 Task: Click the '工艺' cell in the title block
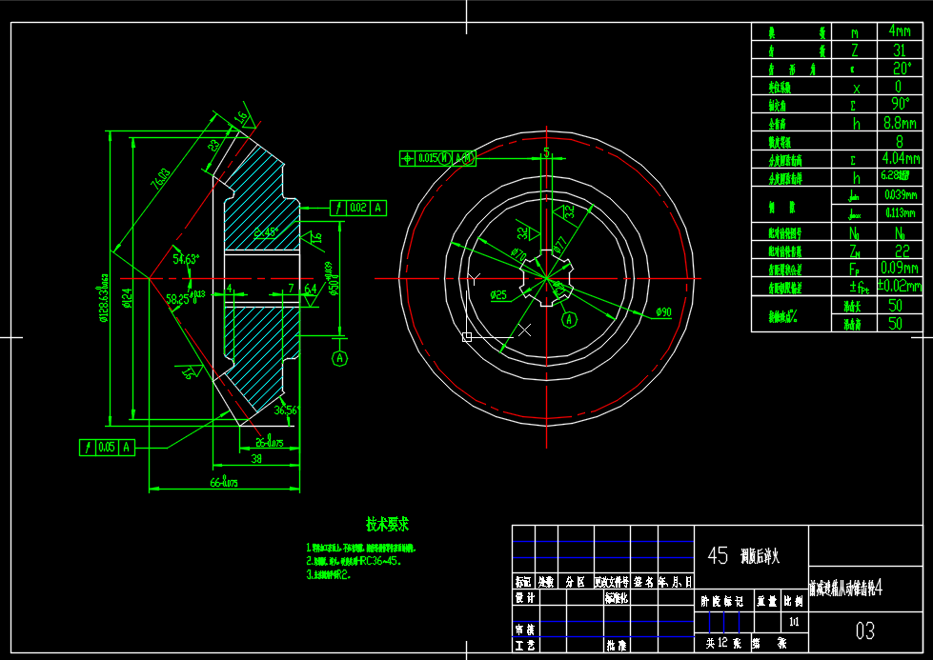pos(524,645)
